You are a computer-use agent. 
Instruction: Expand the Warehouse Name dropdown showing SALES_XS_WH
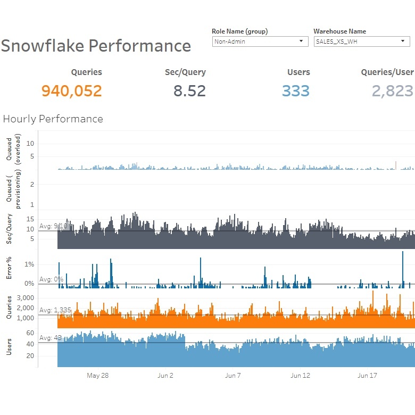(361, 41)
